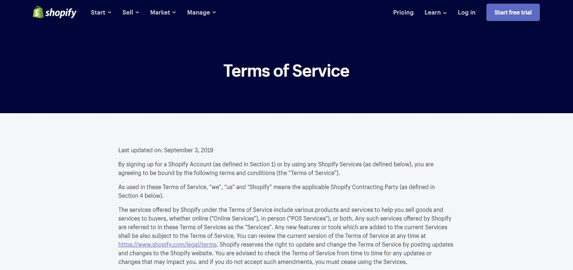573x270 pixels.
Task: Click the Terms of Service page heading
Action: [x=286, y=71]
